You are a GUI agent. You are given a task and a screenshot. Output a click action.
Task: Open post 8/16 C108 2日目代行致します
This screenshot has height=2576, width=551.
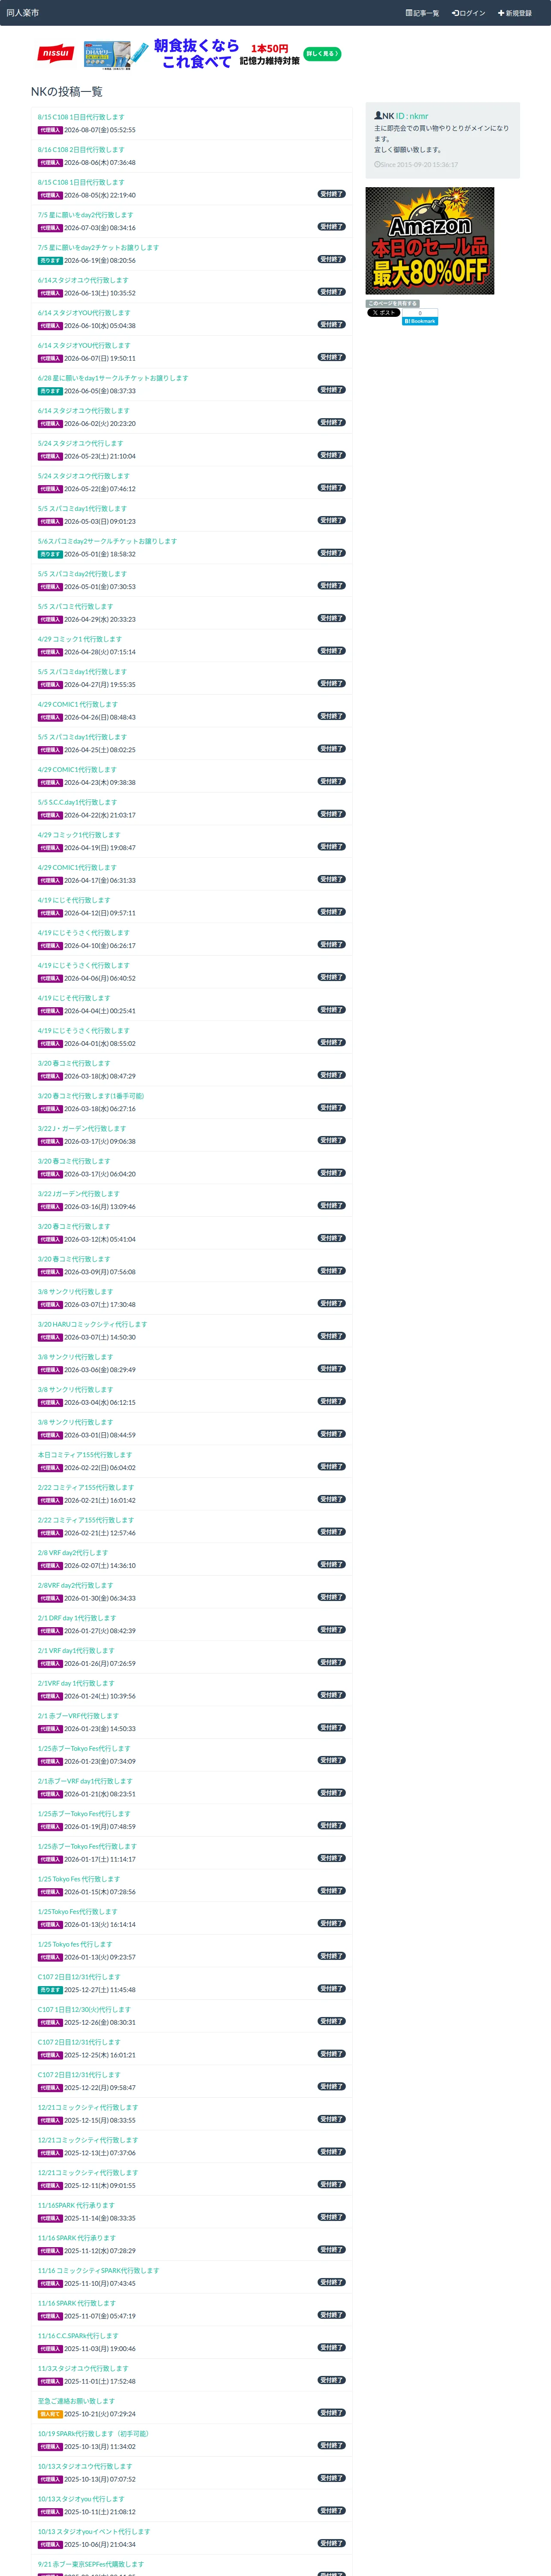(x=81, y=150)
